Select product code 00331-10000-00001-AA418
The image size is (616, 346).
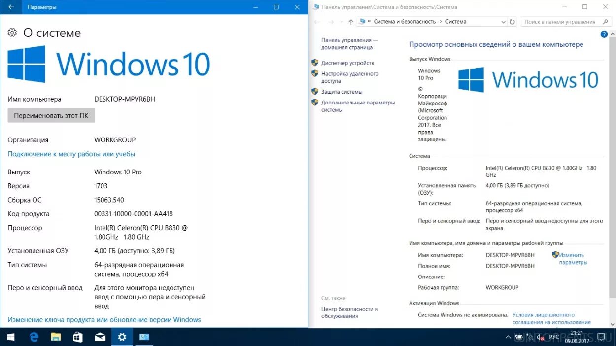click(x=134, y=214)
